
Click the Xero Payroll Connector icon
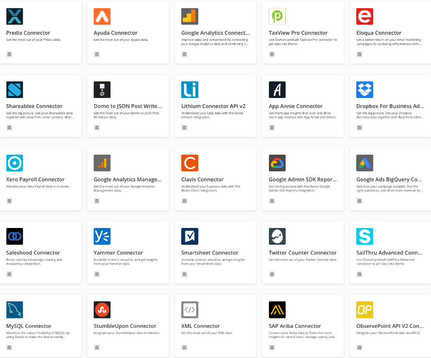14,163
